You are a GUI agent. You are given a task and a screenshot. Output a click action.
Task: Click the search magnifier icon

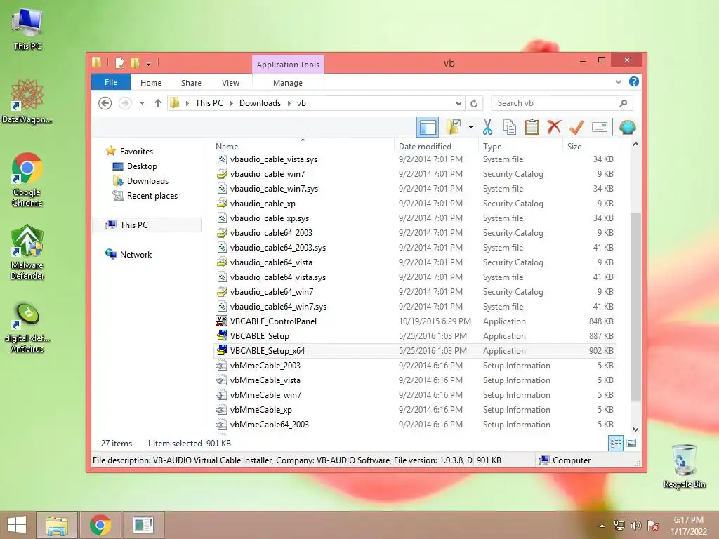pyautogui.click(x=623, y=103)
